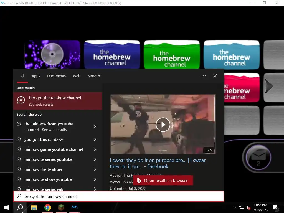The width and height of the screenshot is (284, 213).
Task: Minimize the Dolphin window
Action: tap(252, 3)
